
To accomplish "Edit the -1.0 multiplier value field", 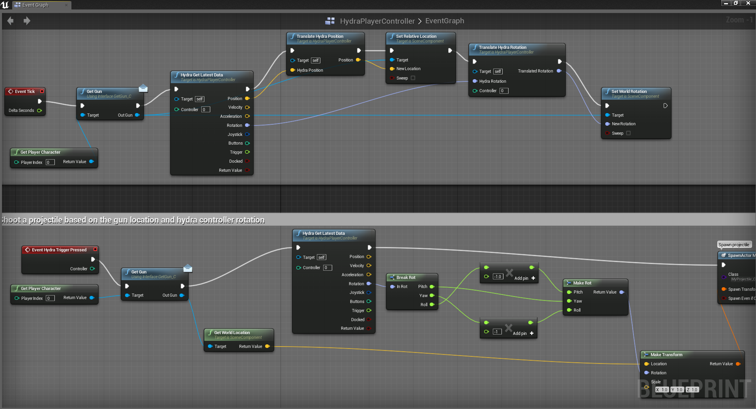I will click(498, 277).
